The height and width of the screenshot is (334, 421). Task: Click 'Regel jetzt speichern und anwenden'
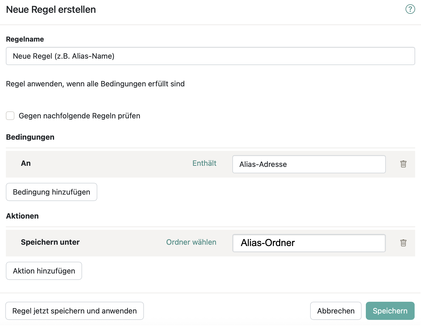point(75,311)
